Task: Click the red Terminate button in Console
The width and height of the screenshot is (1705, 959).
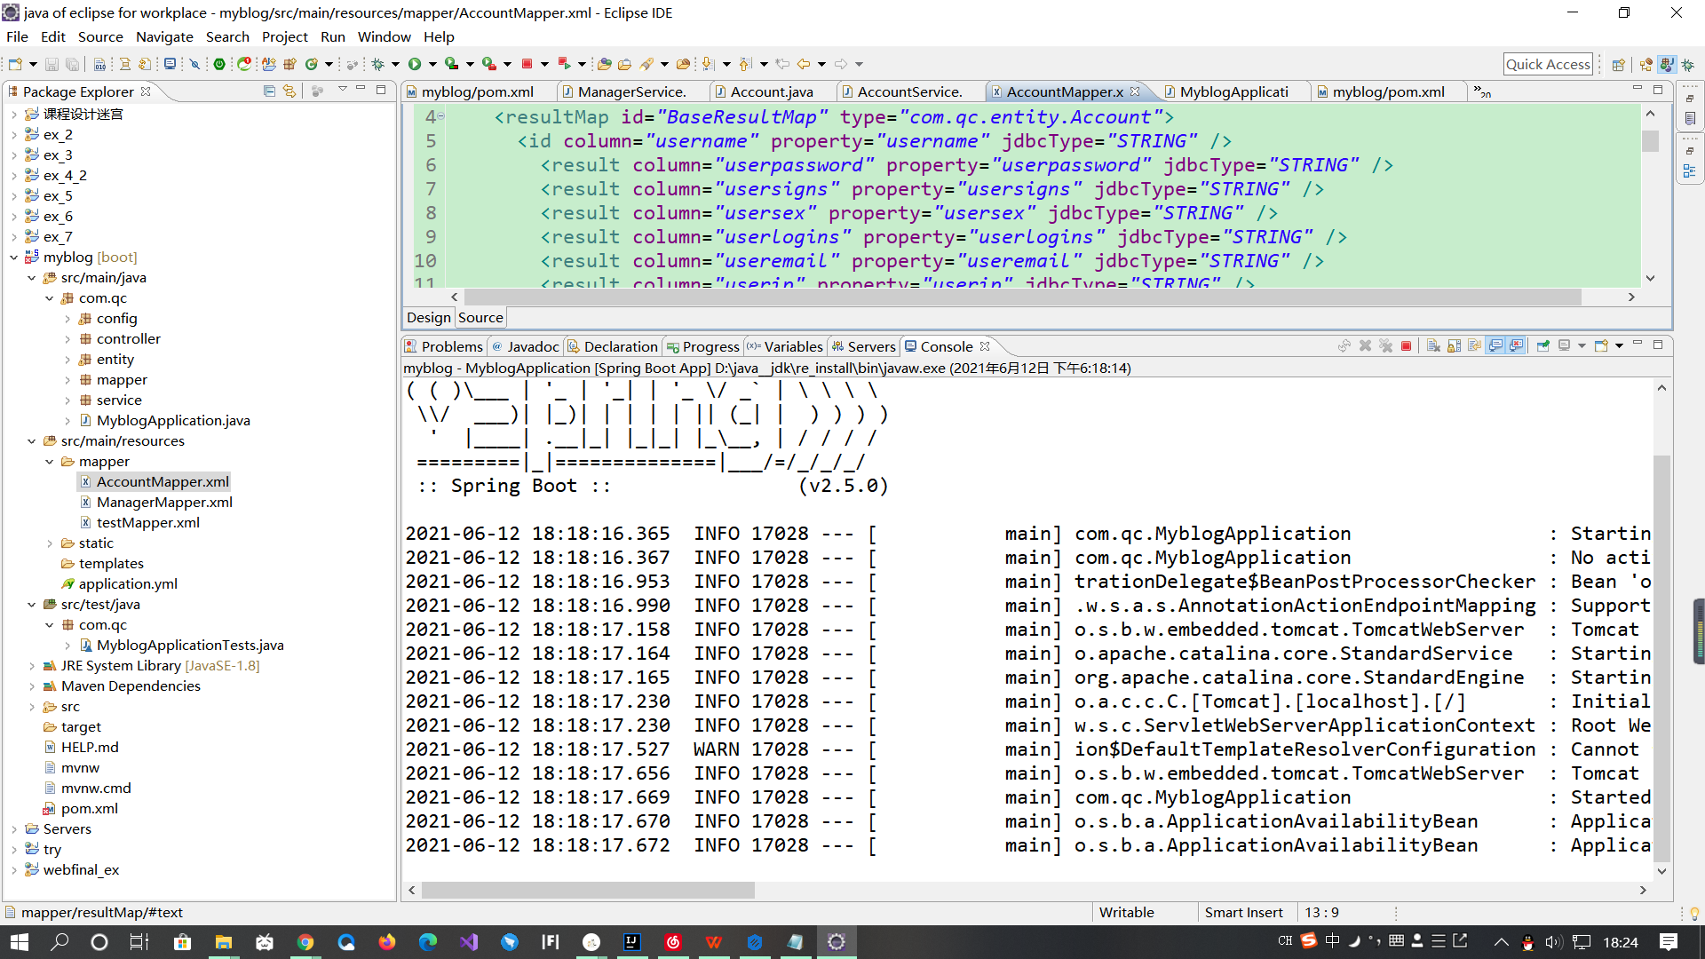Action: tap(1407, 346)
